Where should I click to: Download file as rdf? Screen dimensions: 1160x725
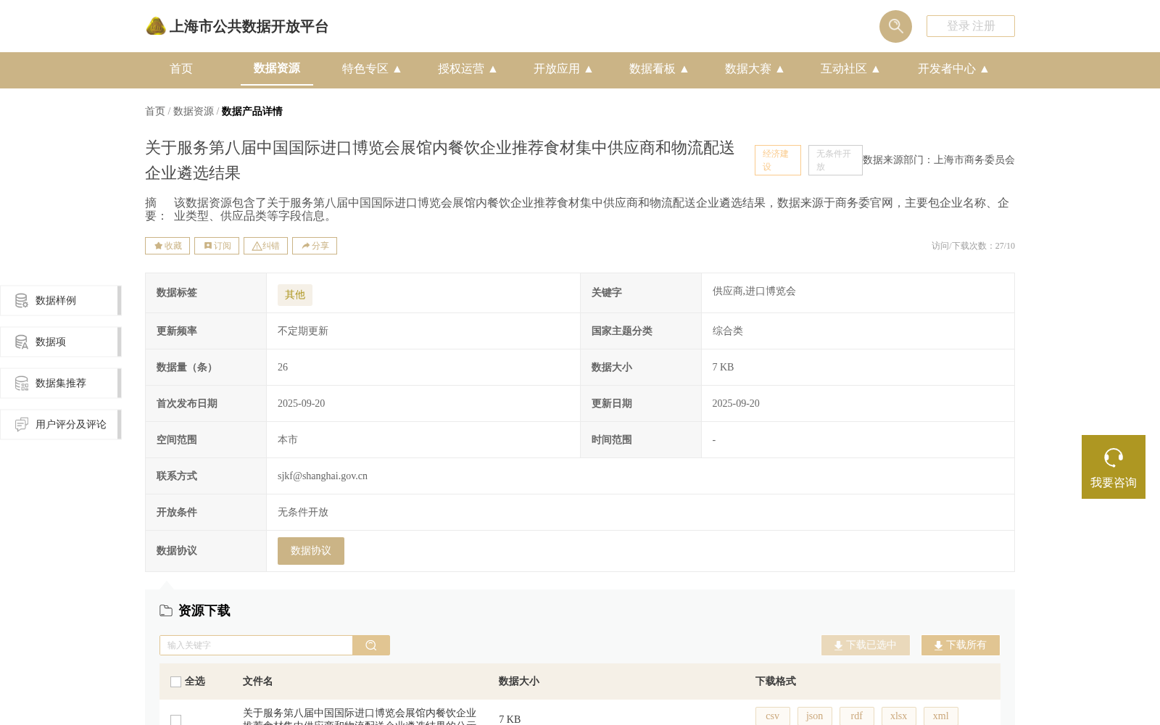click(x=857, y=716)
